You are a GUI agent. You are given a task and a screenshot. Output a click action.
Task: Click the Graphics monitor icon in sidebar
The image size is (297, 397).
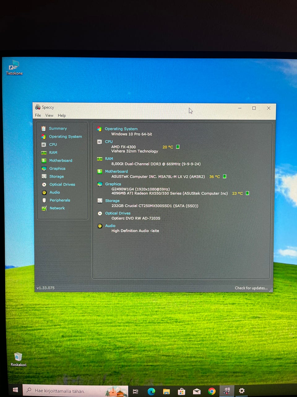pyautogui.click(x=44, y=168)
